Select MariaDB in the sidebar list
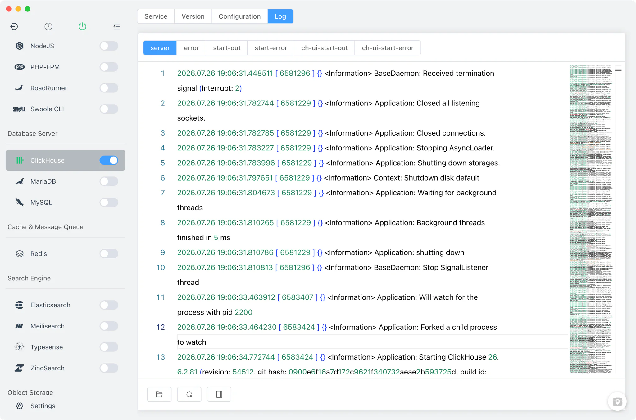636x420 pixels. (x=65, y=181)
